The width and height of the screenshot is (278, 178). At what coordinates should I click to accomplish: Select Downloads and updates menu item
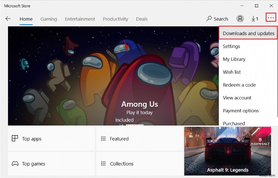248,33
